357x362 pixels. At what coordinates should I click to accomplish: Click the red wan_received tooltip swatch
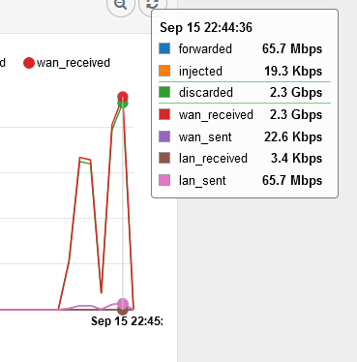(x=164, y=114)
